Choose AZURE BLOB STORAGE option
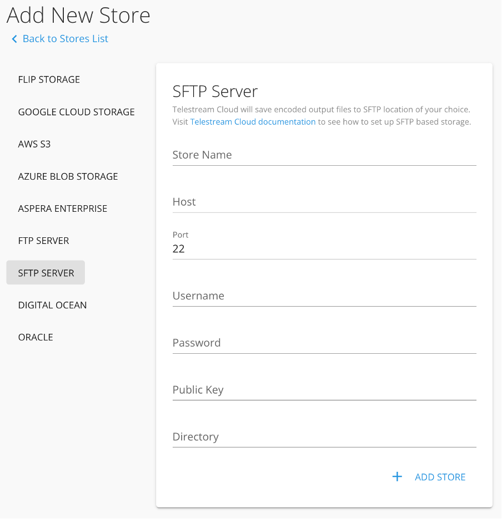502x519 pixels. [x=68, y=176]
